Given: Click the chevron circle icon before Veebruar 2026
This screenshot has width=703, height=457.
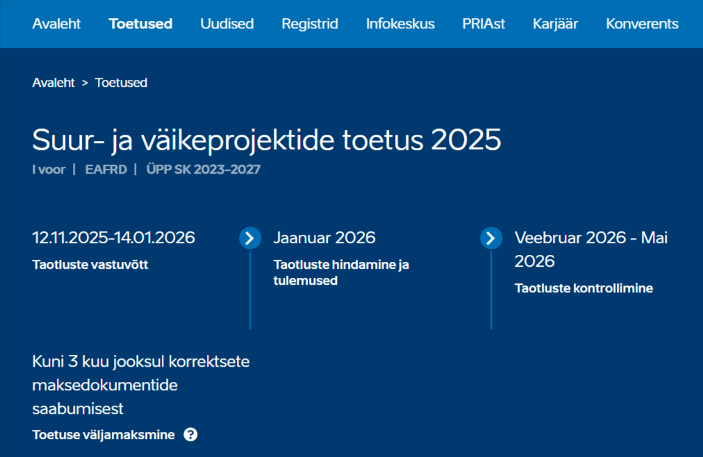Looking at the screenshot, I should pyautogui.click(x=491, y=238).
